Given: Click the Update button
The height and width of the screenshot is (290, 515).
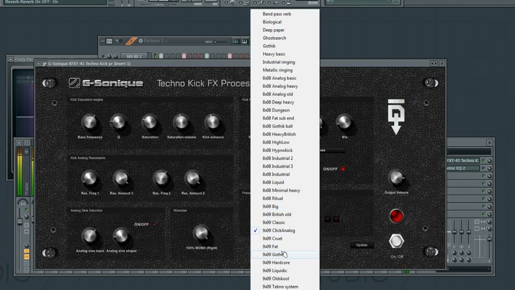Looking at the screenshot, I should click(x=362, y=245).
